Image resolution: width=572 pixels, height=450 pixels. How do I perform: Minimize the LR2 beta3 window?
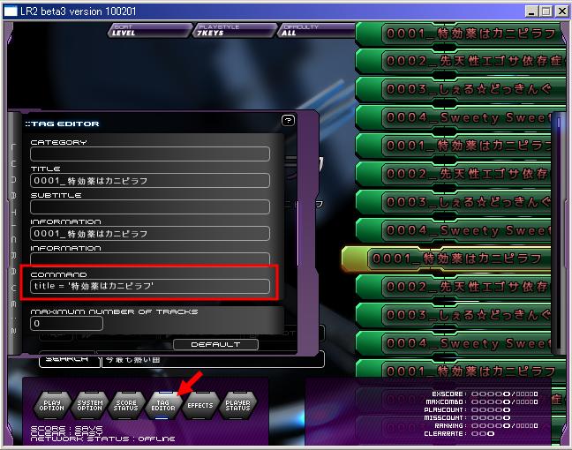[532, 11]
